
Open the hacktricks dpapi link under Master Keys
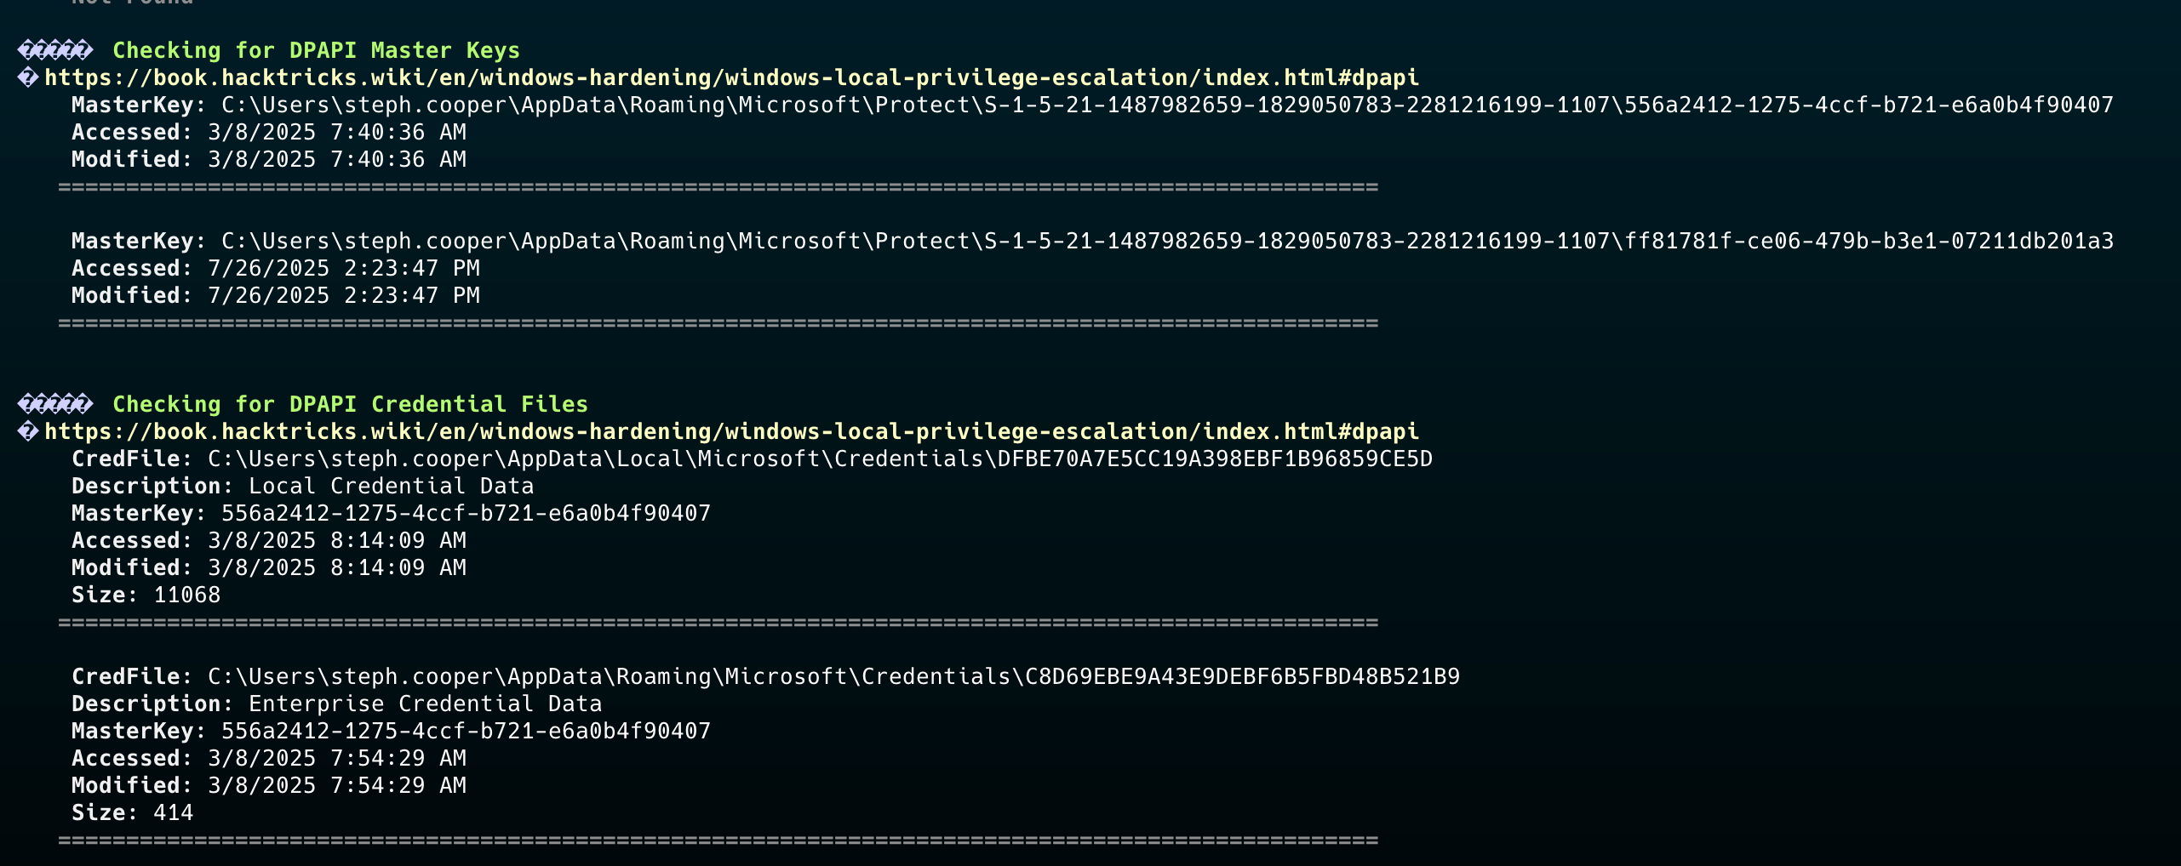click(x=731, y=78)
